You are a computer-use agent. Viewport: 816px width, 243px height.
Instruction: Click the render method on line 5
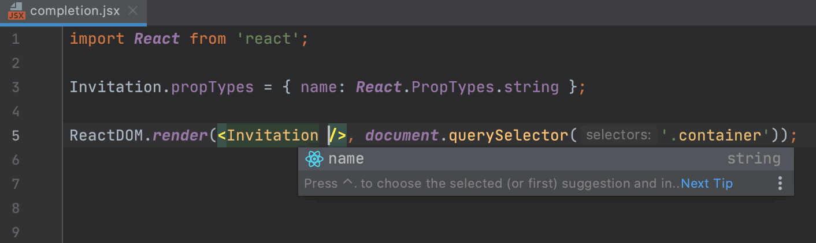point(180,136)
